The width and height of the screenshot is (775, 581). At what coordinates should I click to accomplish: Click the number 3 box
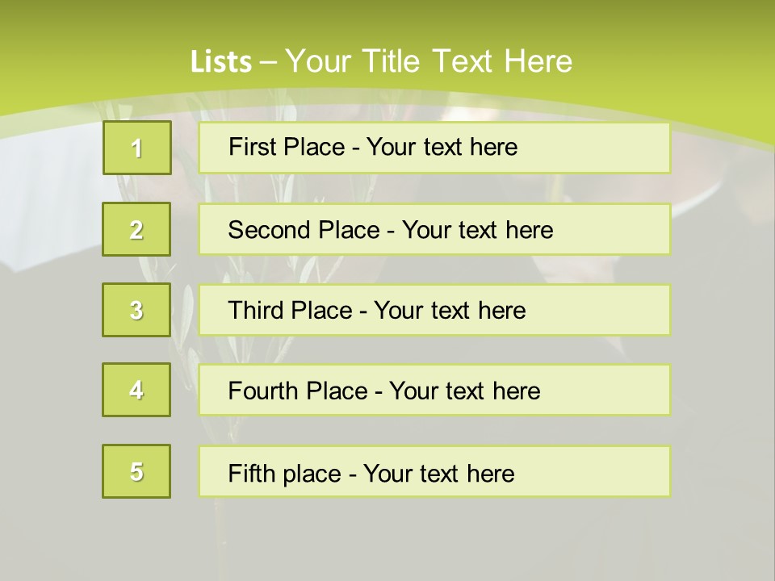click(x=136, y=310)
